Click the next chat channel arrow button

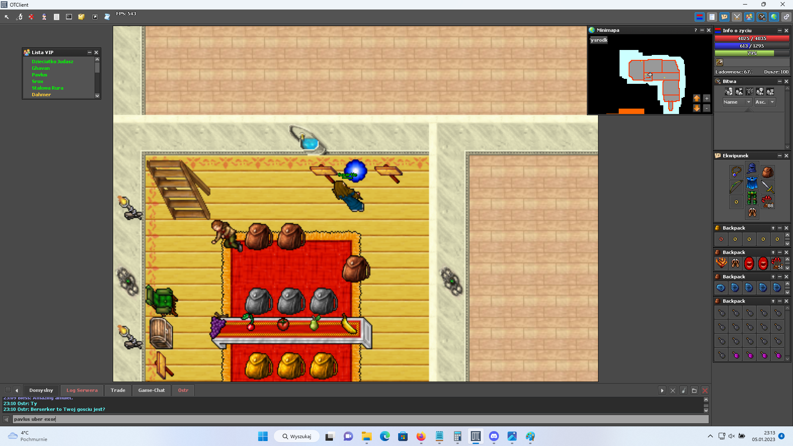[662, 390]
